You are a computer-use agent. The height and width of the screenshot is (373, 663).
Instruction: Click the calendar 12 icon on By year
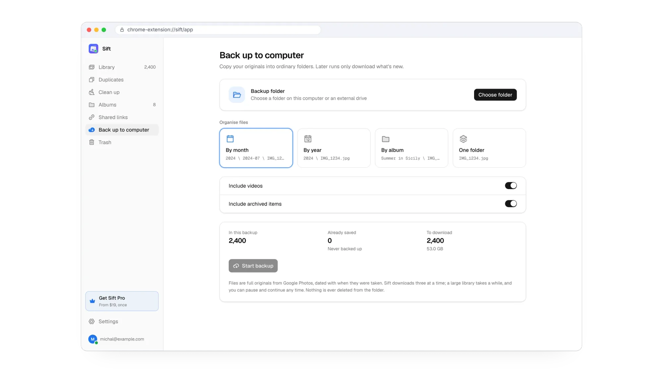308,139
